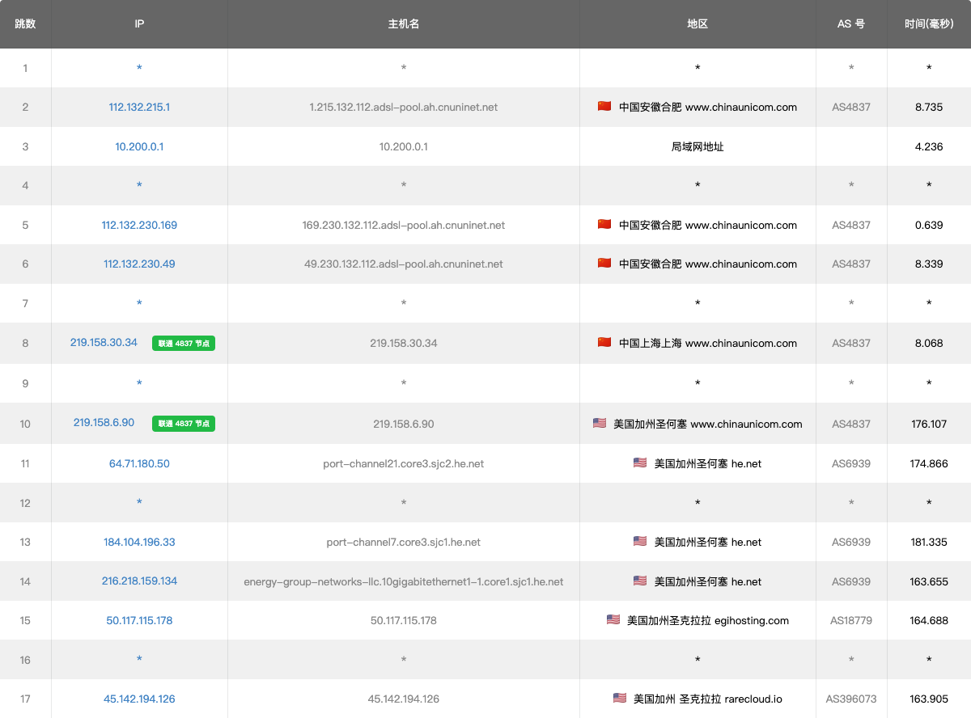The image size is (971, 718).
Task: Click the hostname cell 219.158.30.34
Action: pyautogui.click(x=404, y=343)
